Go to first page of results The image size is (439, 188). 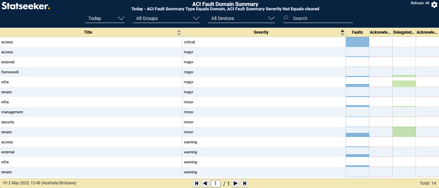197,183
